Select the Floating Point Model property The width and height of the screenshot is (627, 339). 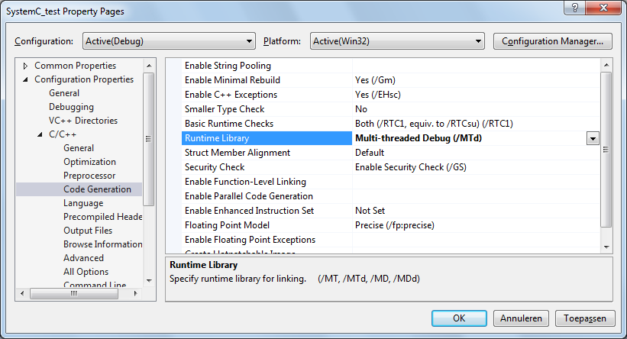[227, 225]
